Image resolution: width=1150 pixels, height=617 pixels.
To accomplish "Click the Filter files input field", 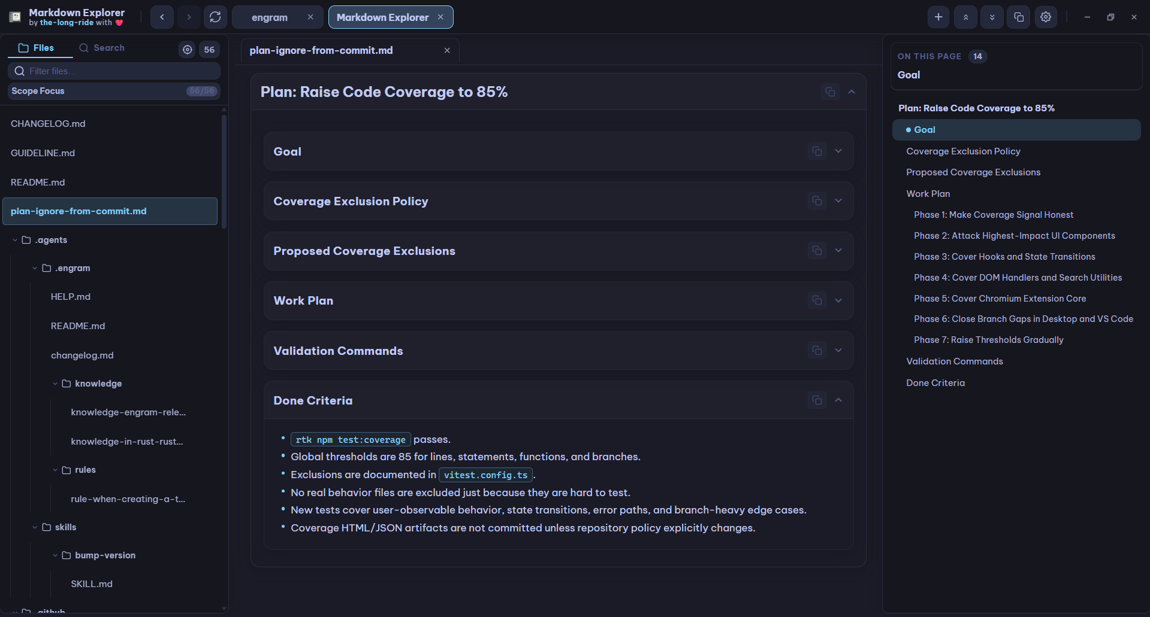I will [114, 71].
